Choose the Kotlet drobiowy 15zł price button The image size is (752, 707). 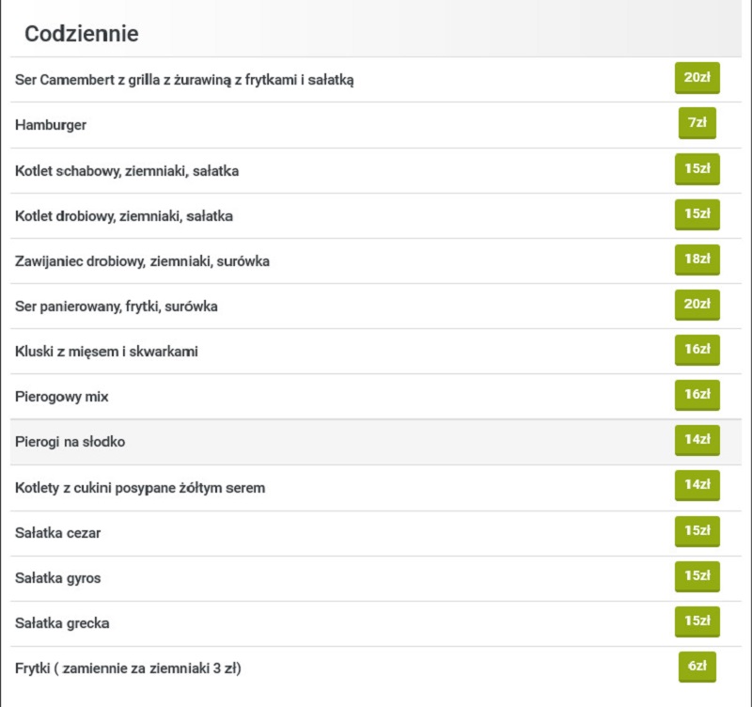click(697, 214)
